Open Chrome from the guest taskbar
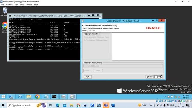The height and width of the screenshot is (108, 192). [37, 97]
